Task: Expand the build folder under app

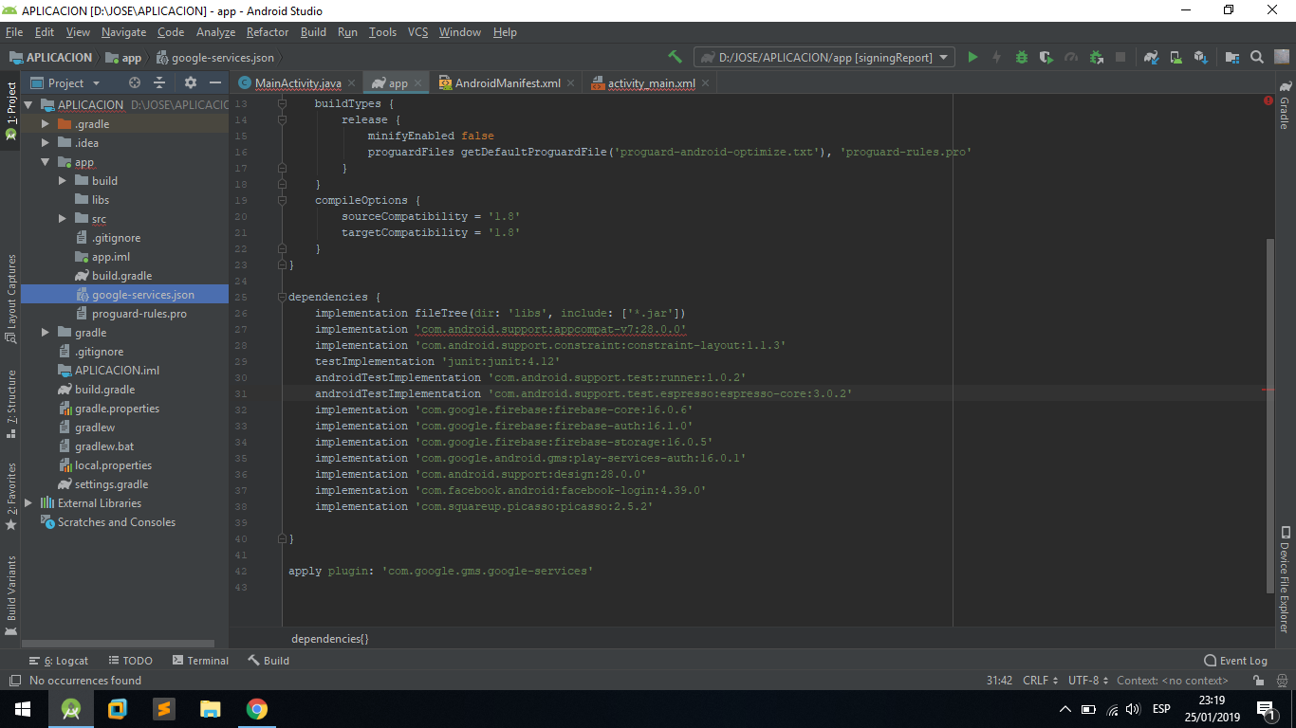Action: coord(63,181)
